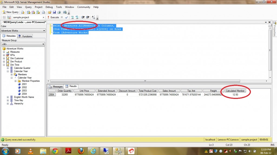Switch to the Functions tab
This screenshot has width=277, height=155.
pyautogui.click(x=25, y=36)
